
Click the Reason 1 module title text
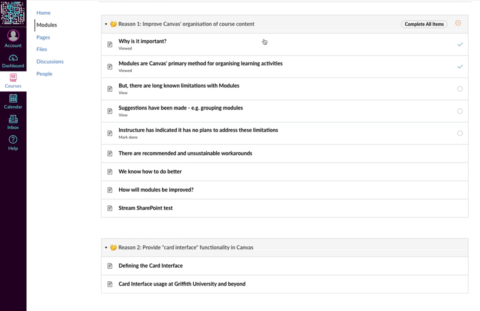click(186, 24)
